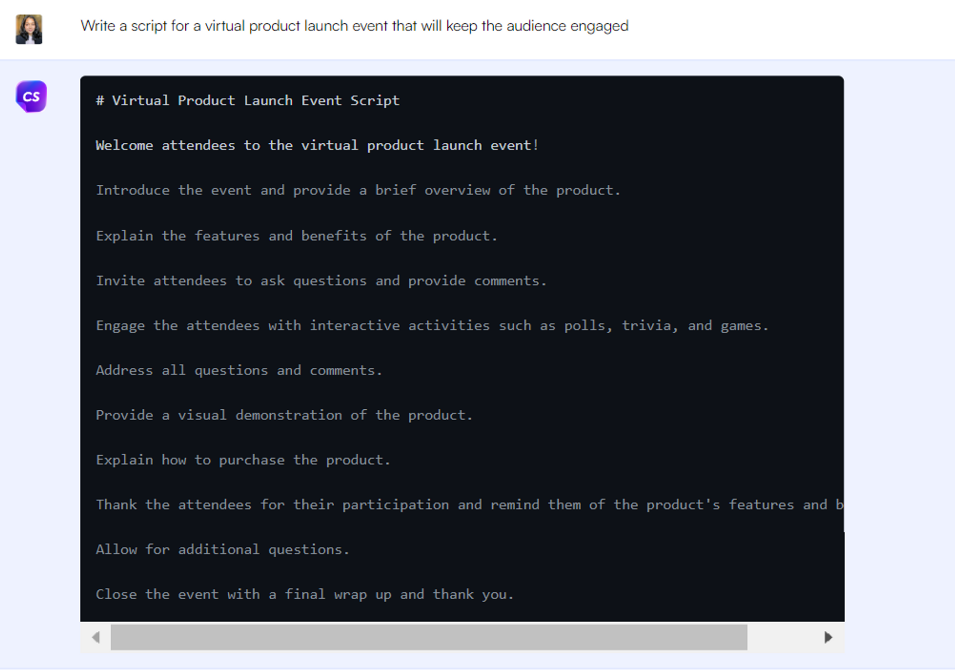The height and width of the screenshot is (670, 955).
Task: Click the 'Close the event' final line
Action: (305, 594)
